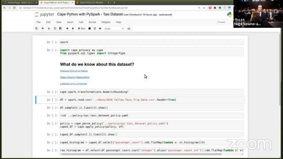Close the Cape Policy for Pandas tab
Viewport: 283px width, 159px height.
tap(108, 3)
